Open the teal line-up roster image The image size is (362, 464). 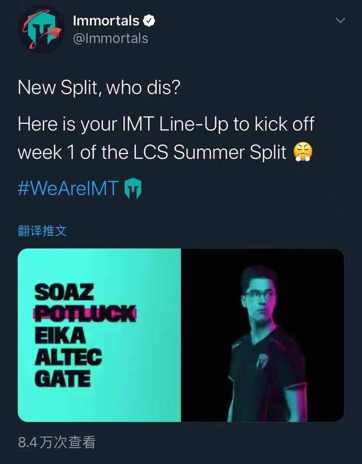pos(100,335)
